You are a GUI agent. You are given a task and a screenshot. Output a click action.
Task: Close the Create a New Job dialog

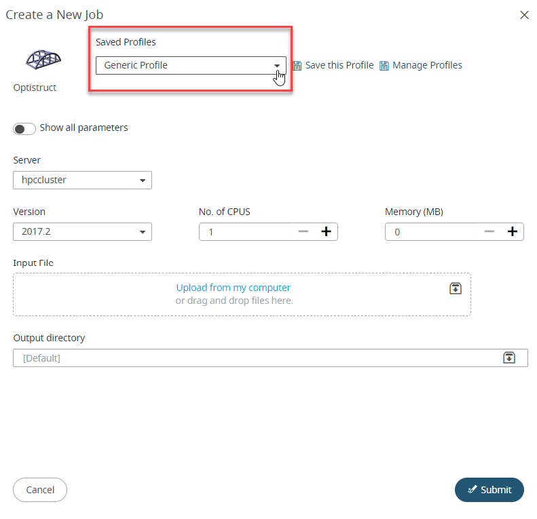[524, 15]
